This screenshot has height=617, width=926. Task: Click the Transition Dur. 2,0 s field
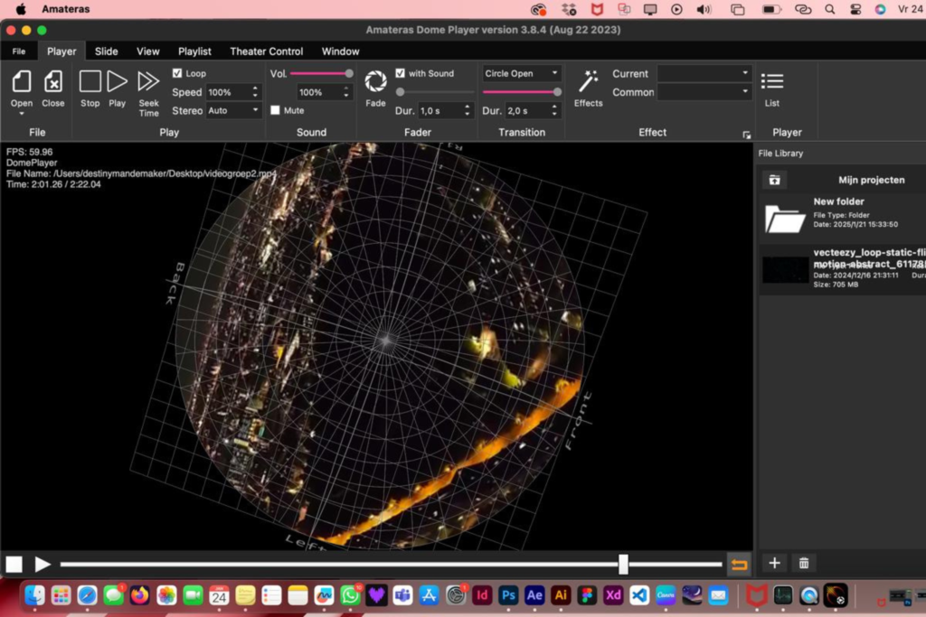pos(527,110)
